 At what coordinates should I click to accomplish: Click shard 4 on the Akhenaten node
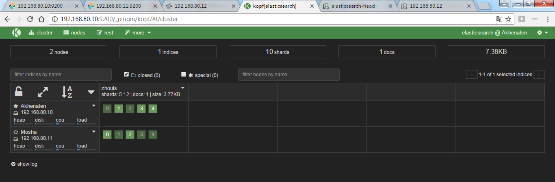(x=153, y=109)
